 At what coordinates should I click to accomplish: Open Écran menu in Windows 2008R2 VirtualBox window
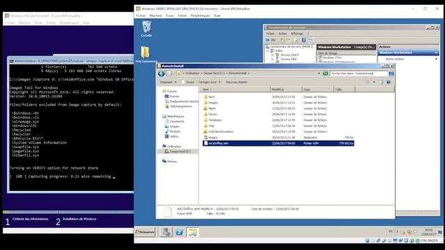[170, 15]
